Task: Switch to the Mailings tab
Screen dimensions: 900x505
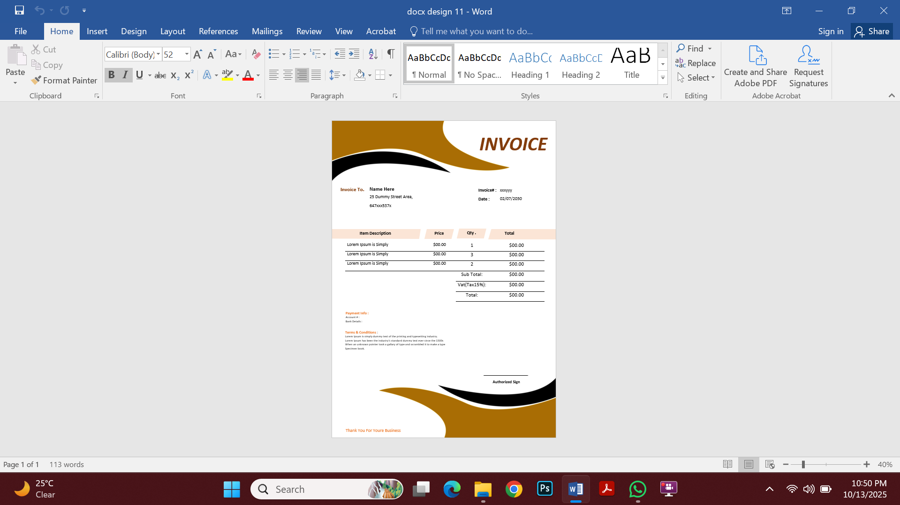Action: [267, 31]
